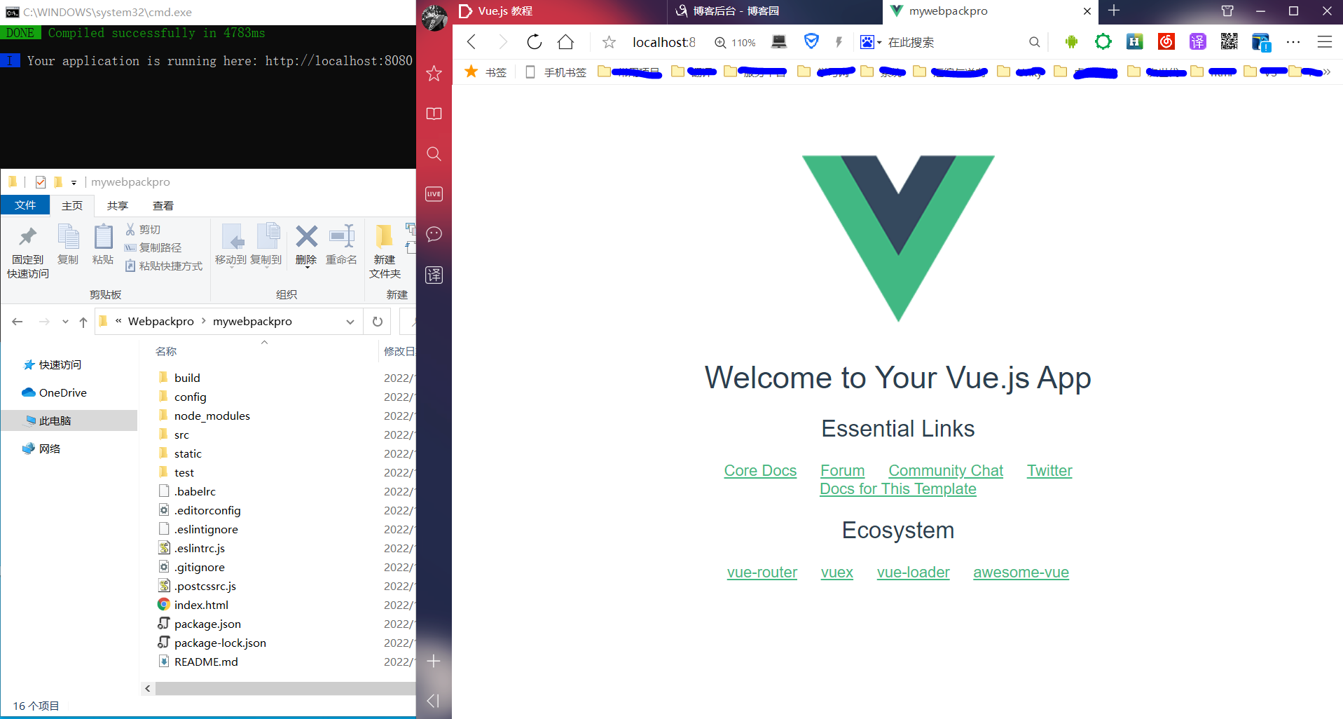Open the translate icon in the browser sidebar
This screenshot has width=1343, height=719.
tap(434, 275)
